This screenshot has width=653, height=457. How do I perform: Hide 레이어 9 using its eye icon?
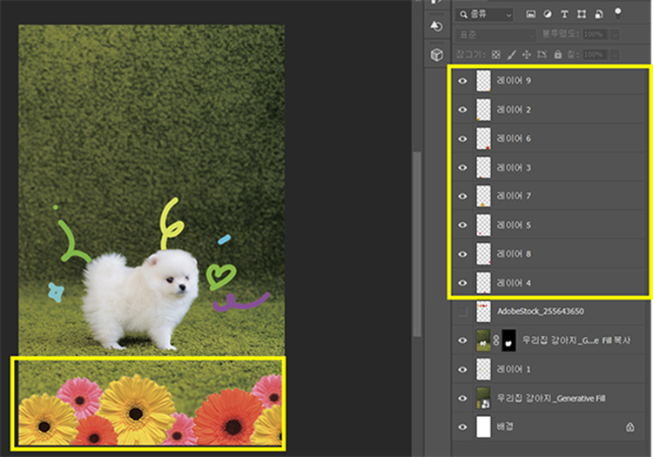[462, 81]
